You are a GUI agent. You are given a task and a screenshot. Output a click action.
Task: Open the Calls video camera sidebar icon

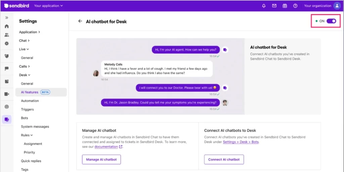(x=7, y=94)
